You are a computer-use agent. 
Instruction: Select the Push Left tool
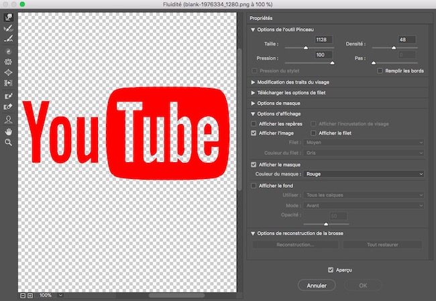(8, 83)
